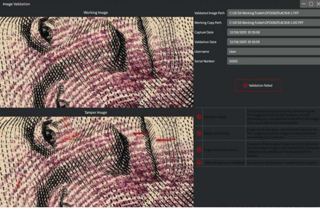Select the 'Image Hash' result label

point(217,133)
